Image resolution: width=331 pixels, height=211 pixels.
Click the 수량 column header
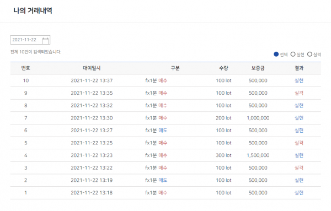coord(223,68)
